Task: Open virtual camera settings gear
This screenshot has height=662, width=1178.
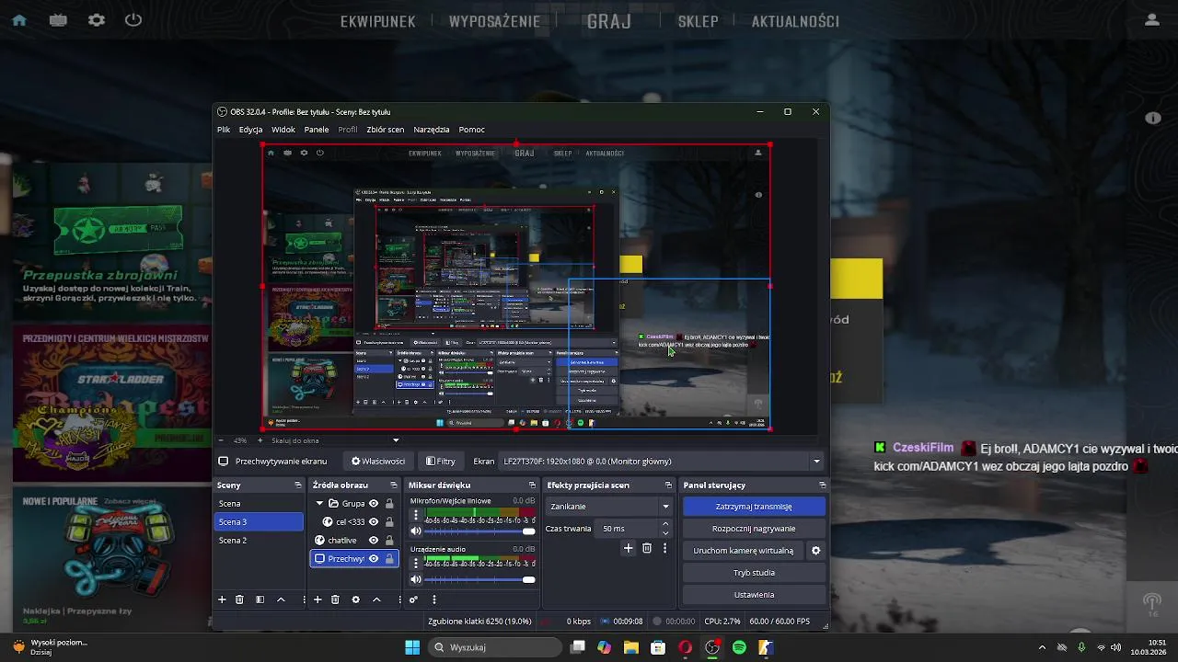Action: [815, 551]
